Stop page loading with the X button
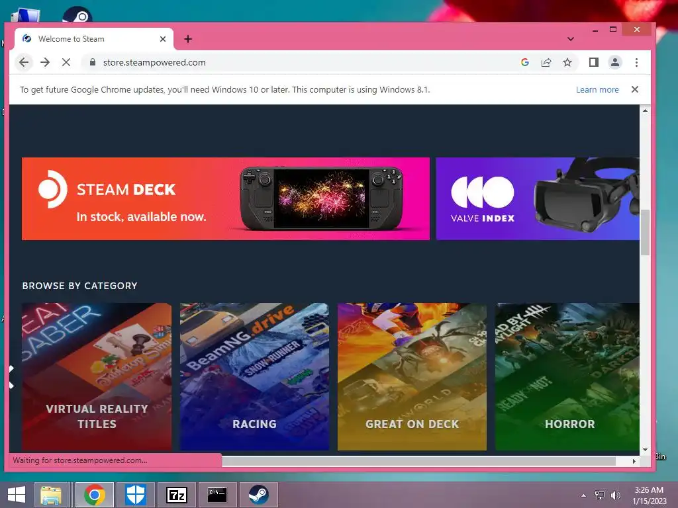Screen dimensions: 678x508 pyautogui.click(x=66, y=62)
